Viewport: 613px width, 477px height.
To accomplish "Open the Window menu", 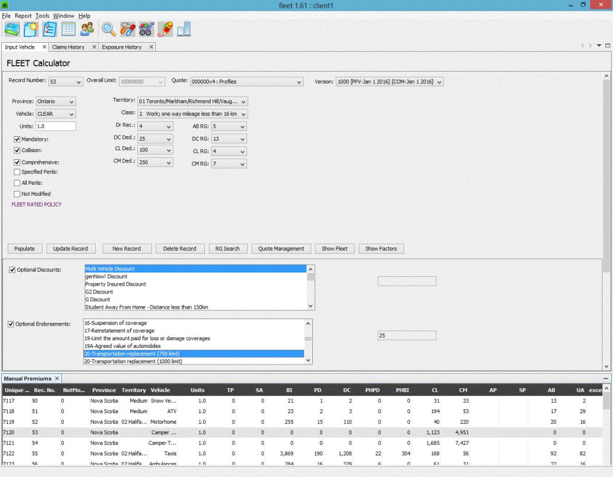I will (x=63, y=15).
